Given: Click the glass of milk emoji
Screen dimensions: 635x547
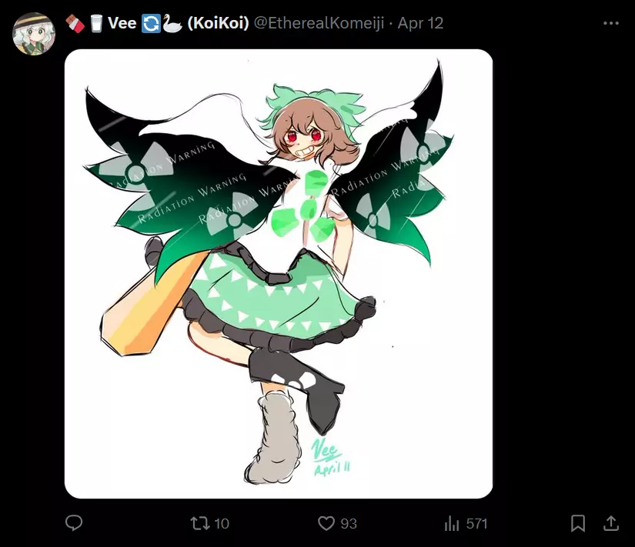Looking at the screenshot, I should coord(96,23).
